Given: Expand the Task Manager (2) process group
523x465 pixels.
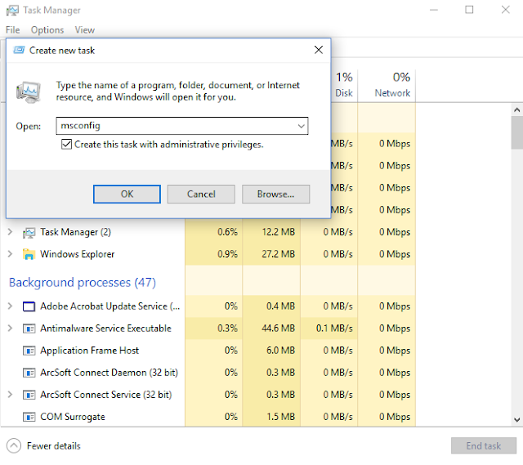Looking at the screenshot, I should pos(11,232).
